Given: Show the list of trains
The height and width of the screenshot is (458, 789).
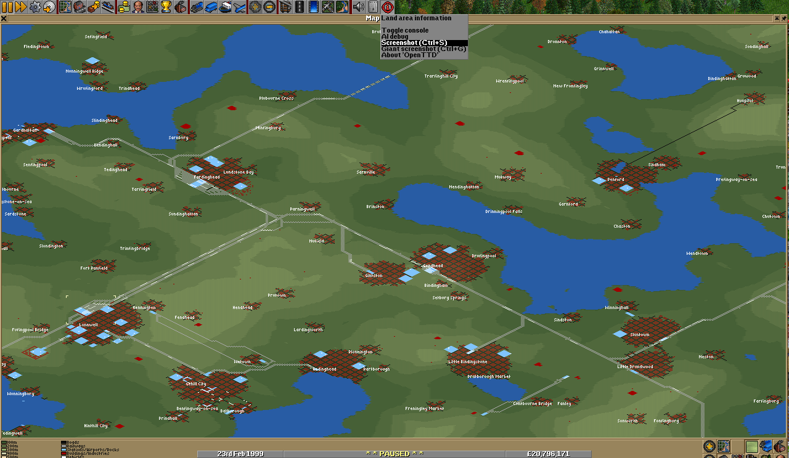Looking at the screenshot, I should [197, 7].
